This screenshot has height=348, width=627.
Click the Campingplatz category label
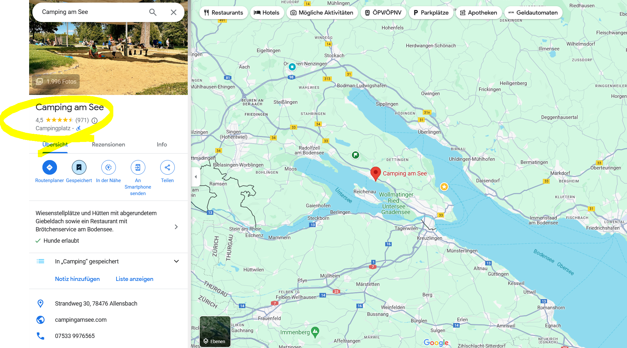coord(53,128)
